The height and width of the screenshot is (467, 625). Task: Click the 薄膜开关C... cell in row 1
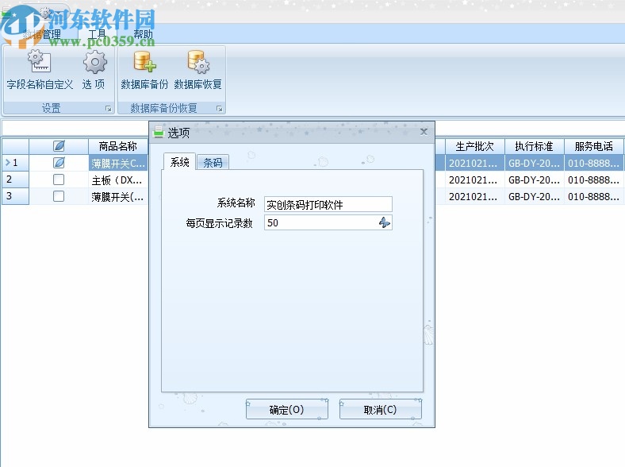coord(118,163)
